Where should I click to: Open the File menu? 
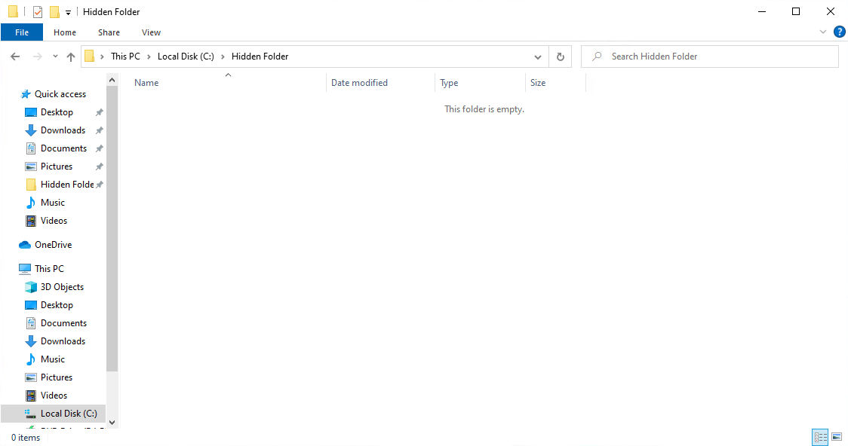[22, 32]
